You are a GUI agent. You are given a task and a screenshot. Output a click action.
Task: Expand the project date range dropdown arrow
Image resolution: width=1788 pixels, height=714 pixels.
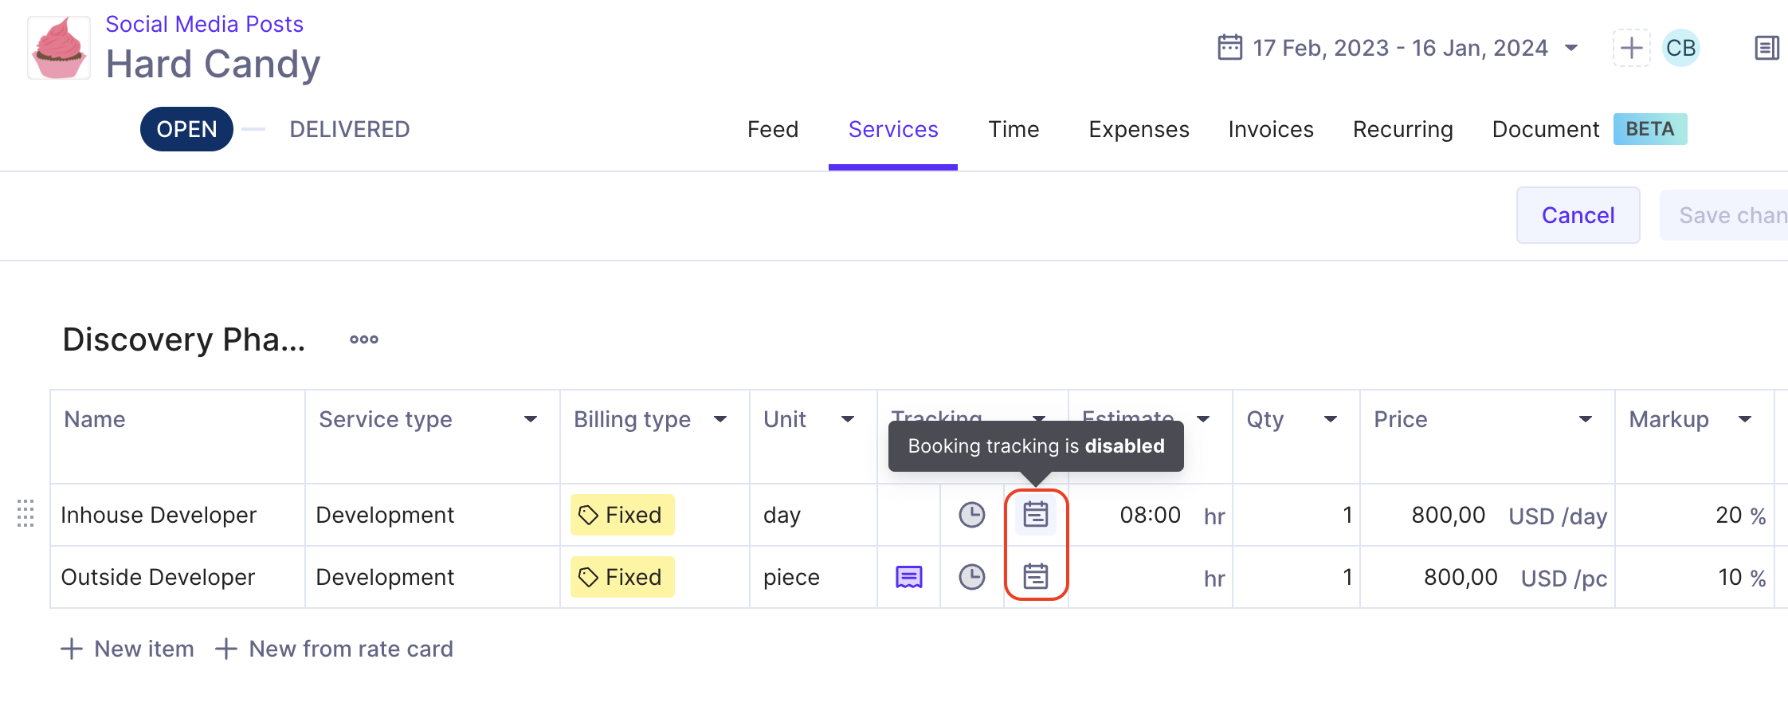click(1571, 48)
